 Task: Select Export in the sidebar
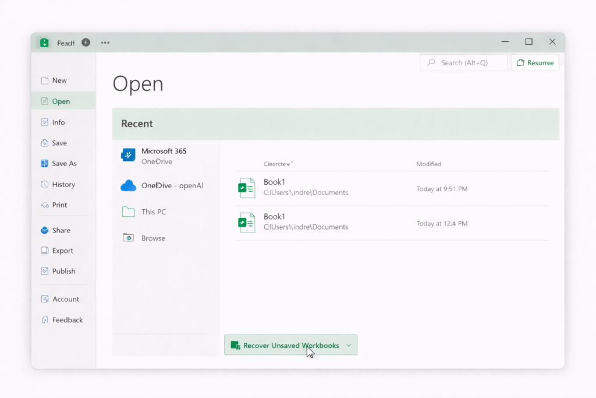click(x=63, y=251)
